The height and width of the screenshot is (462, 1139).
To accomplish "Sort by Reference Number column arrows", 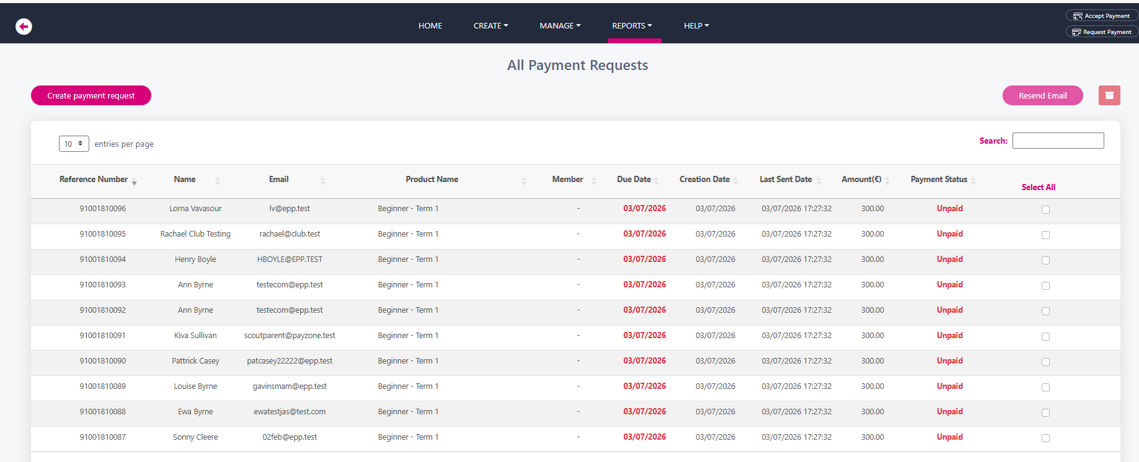I will tap(134, 181).
